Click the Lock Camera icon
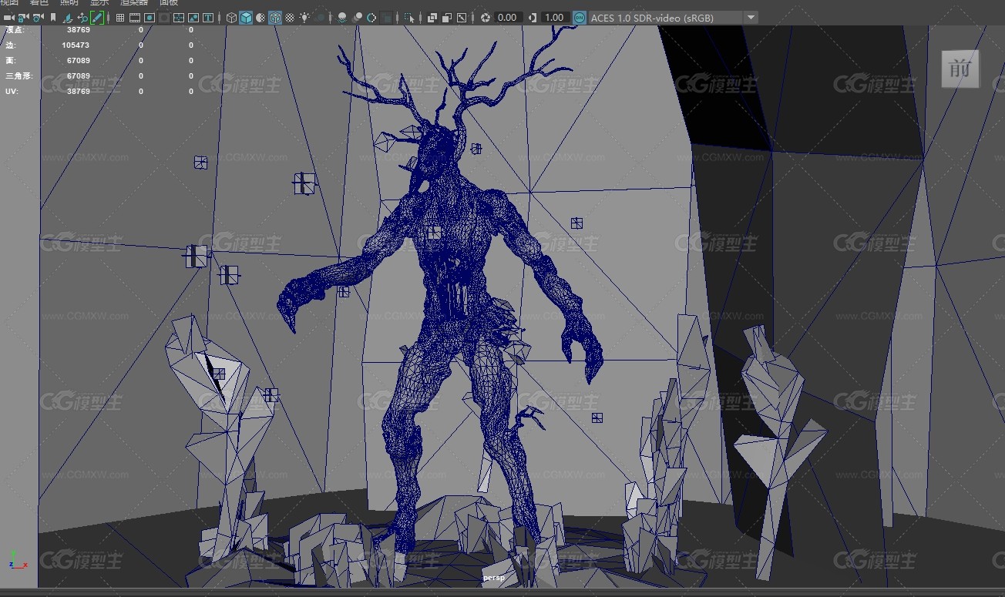The image size is (1005, 597). (23, 18)
